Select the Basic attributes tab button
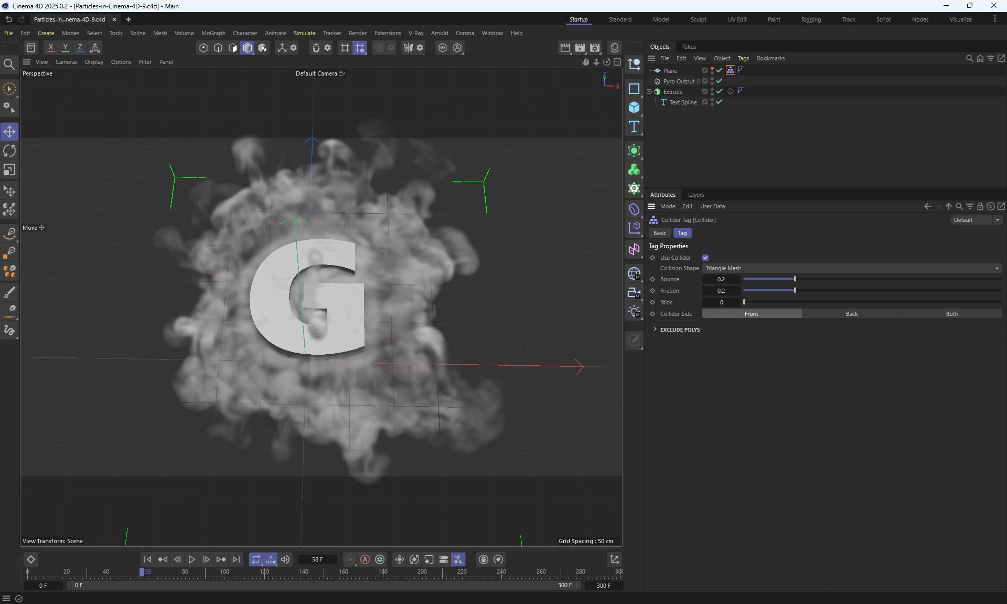The width and height of the screenshot is (1007, 604). click(660, 233)
